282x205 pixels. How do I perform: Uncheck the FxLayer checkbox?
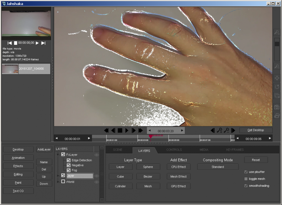point(63,154)
